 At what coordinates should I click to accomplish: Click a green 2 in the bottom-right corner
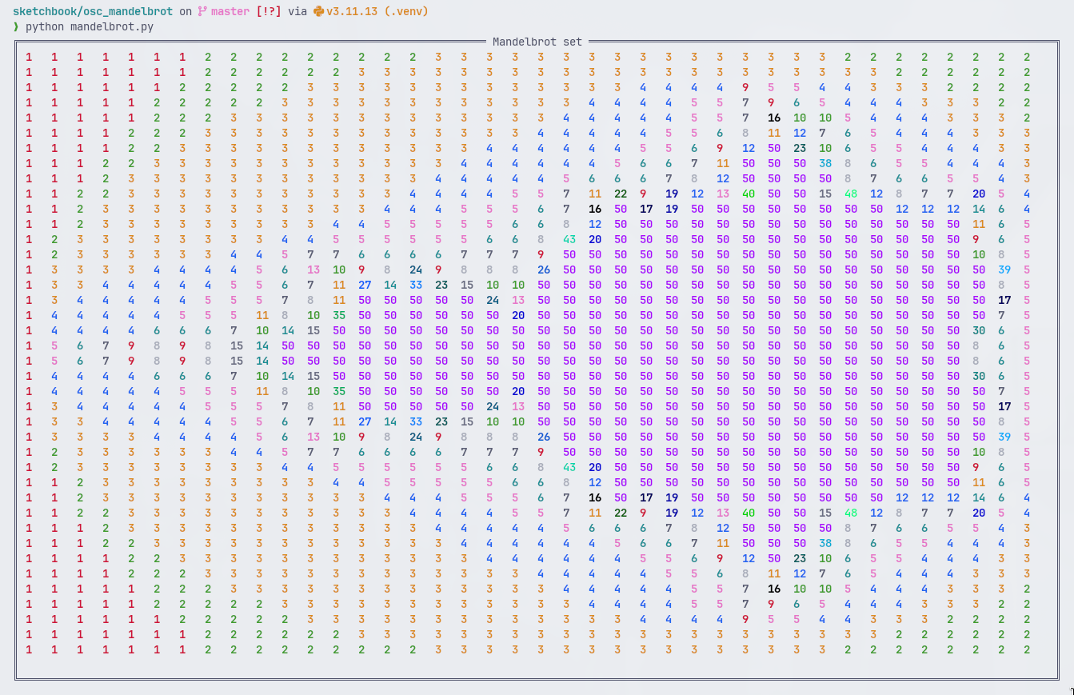click(1028, 649)
